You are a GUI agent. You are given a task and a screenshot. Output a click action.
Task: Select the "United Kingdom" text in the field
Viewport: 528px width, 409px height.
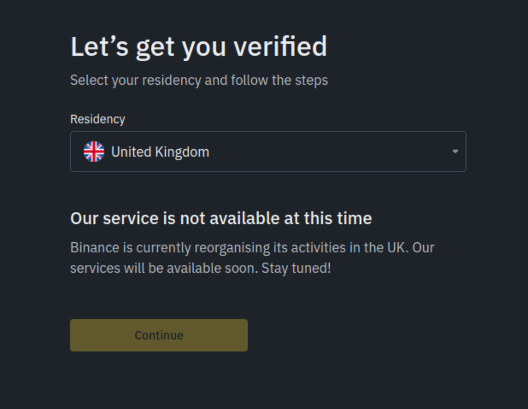(x=160, y=152)
